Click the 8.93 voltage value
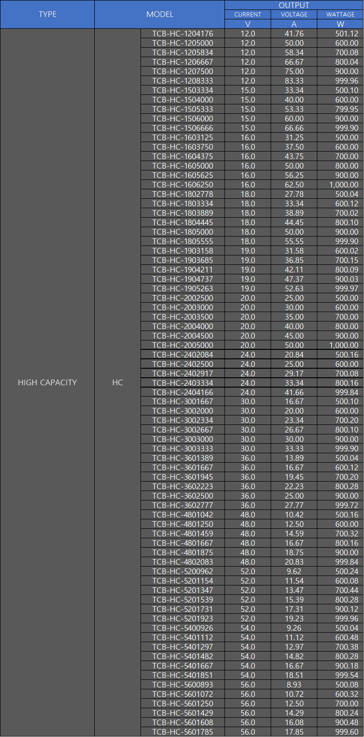The height and width of the screenshot is (737, 364). click(x=294, y=685)
